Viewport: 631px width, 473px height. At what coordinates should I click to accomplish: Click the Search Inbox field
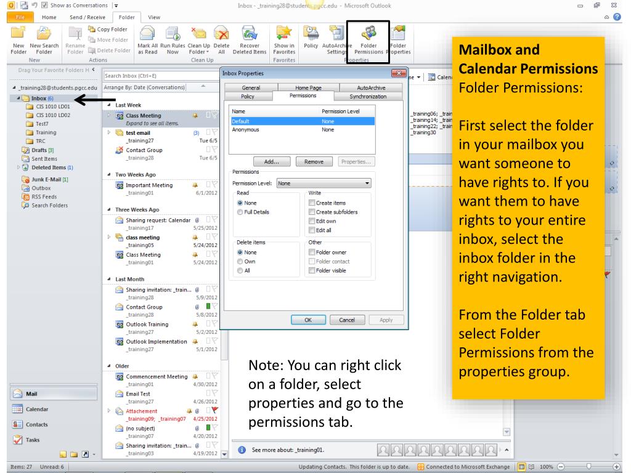pos(161,76)
